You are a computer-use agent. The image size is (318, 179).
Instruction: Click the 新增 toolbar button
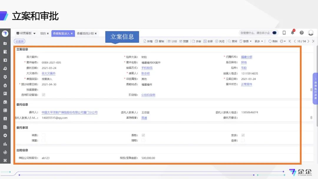[x=148, y=42]
